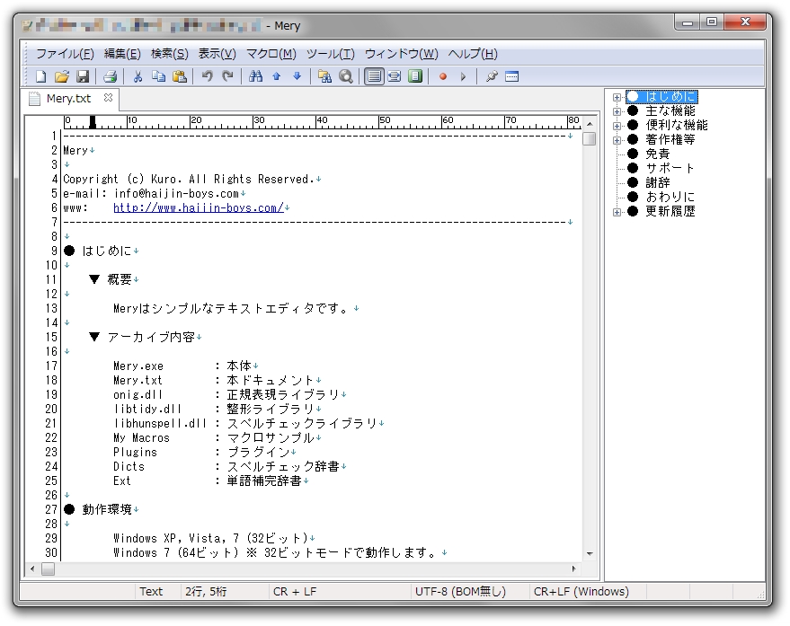Expand the 主な機能 outline node
This screenshot has width=790, height=626.
pyautogui.click(x=617, y=111)
